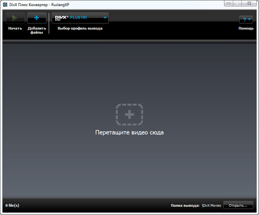Click the dashed plus drop-zone icon
The height and width of the screenshot is (215, 259).
129,114
